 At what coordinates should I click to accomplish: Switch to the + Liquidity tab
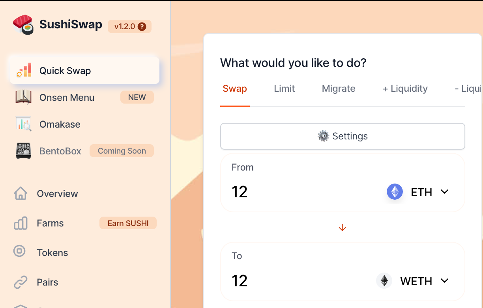pyautogui.click(x=405, y=89)
